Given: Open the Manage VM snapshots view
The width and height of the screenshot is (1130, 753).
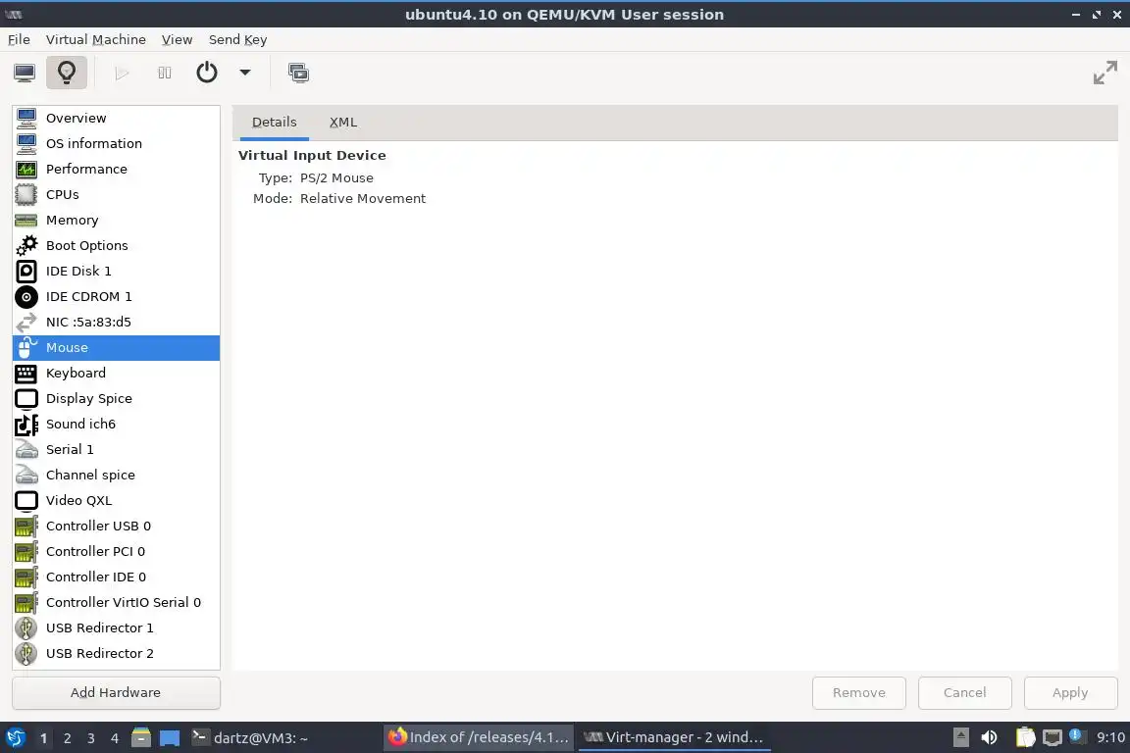Looking at the screenshot, I should 298,73.
